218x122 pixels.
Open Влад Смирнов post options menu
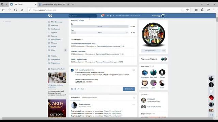[x=134, y=104]
